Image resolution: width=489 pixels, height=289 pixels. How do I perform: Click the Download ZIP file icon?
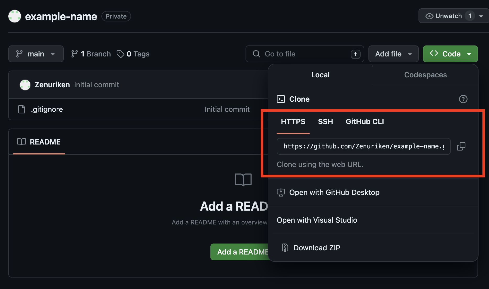(285, 247)
